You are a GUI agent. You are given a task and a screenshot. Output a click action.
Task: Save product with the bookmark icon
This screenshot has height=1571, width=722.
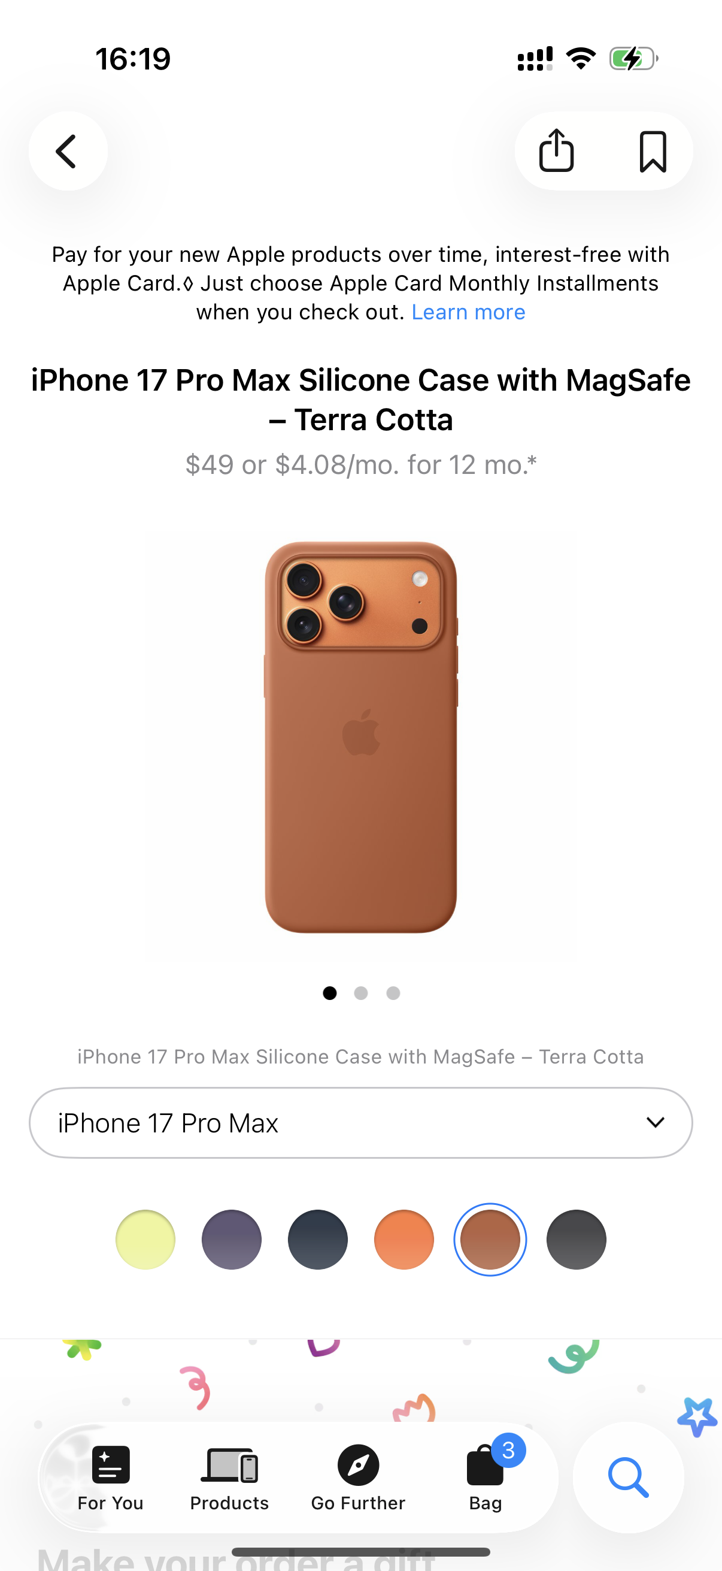coord(653,151)
